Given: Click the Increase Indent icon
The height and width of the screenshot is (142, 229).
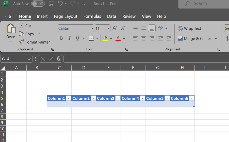Looking at the screenshot, I should tap(169, 38).
